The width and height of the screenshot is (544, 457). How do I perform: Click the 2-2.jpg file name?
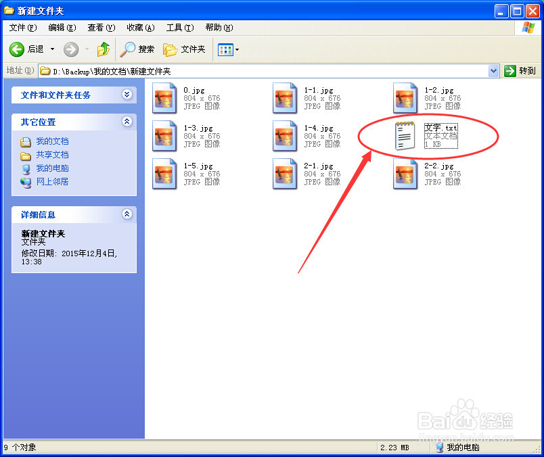pyautogui.click(x=439, y=166)
